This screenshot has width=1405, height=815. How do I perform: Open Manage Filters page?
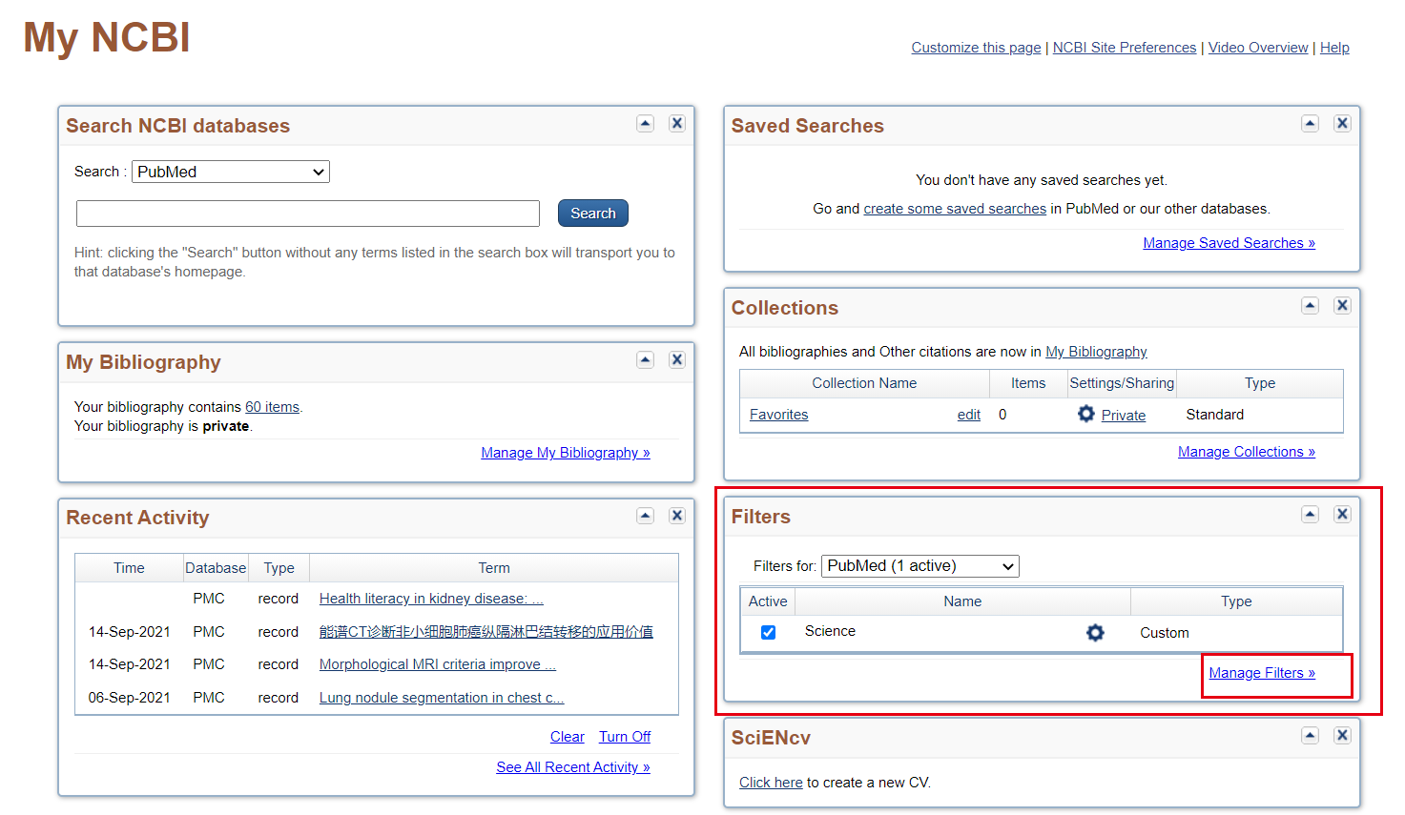tap(1261, 672)
